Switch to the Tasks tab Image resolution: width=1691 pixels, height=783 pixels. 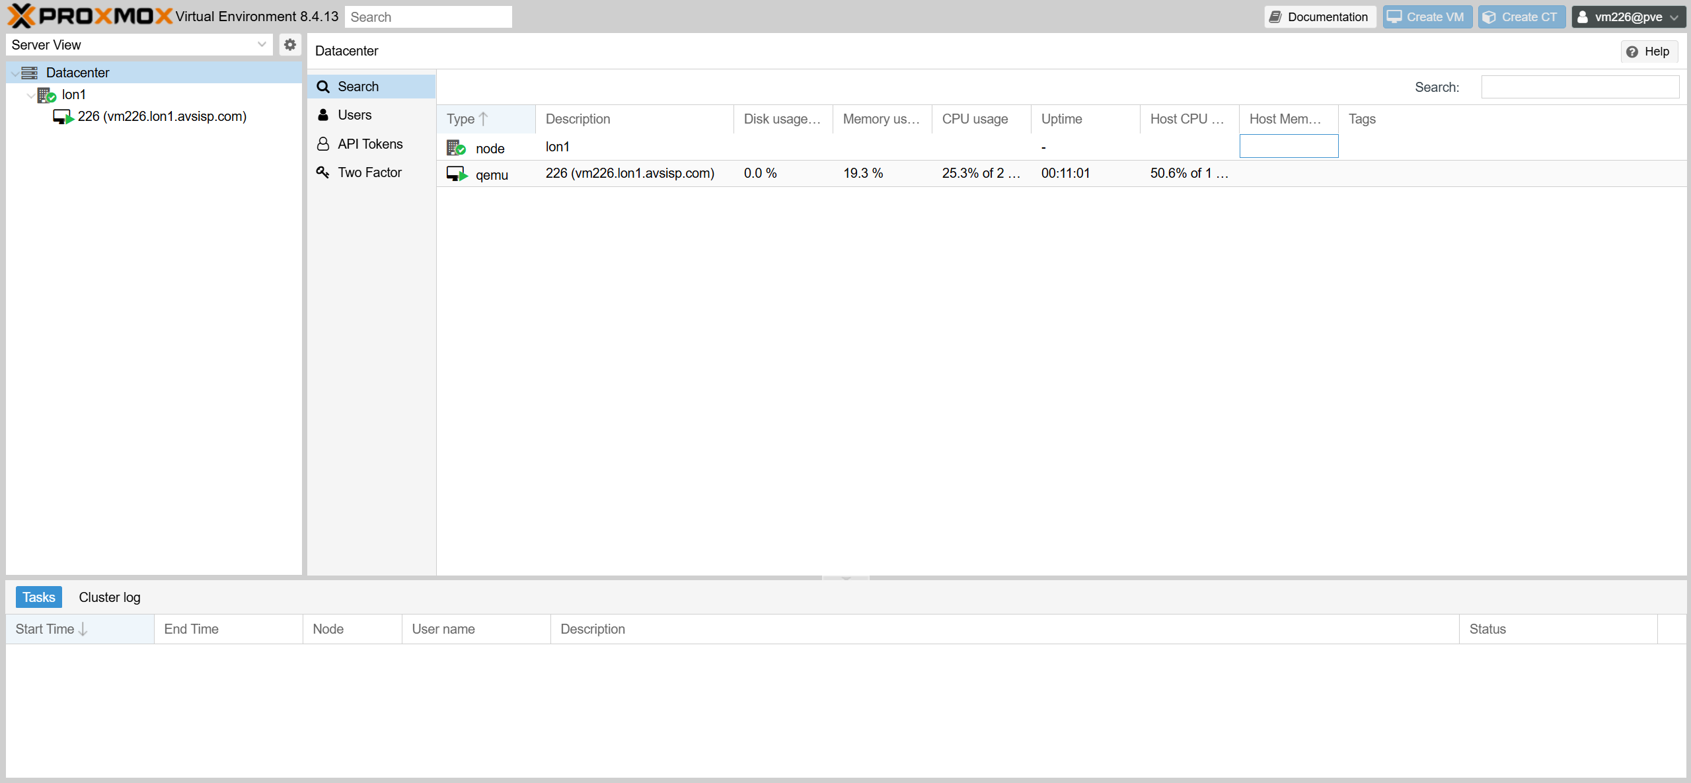[39, 597]
